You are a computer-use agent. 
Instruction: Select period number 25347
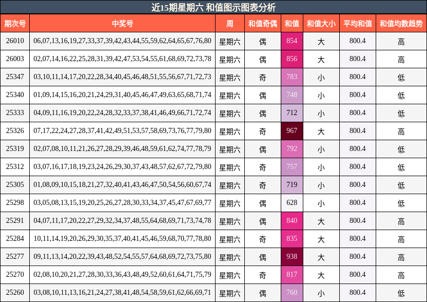click(x=15, y=77)
